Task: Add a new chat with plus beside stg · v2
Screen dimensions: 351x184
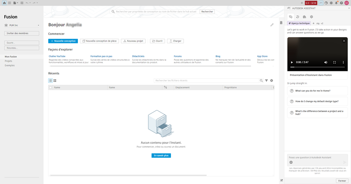Action: (x=313, y=23)
